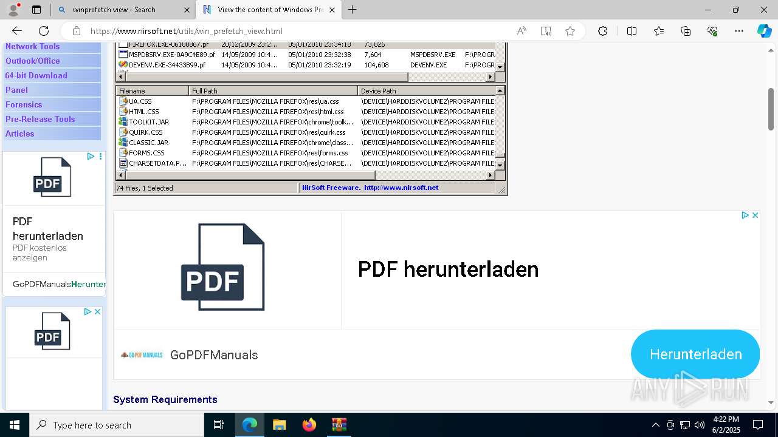The image size is (778, 437).
Task: Click PDF herunterladen headline in banner
Action: coord(448,269)
